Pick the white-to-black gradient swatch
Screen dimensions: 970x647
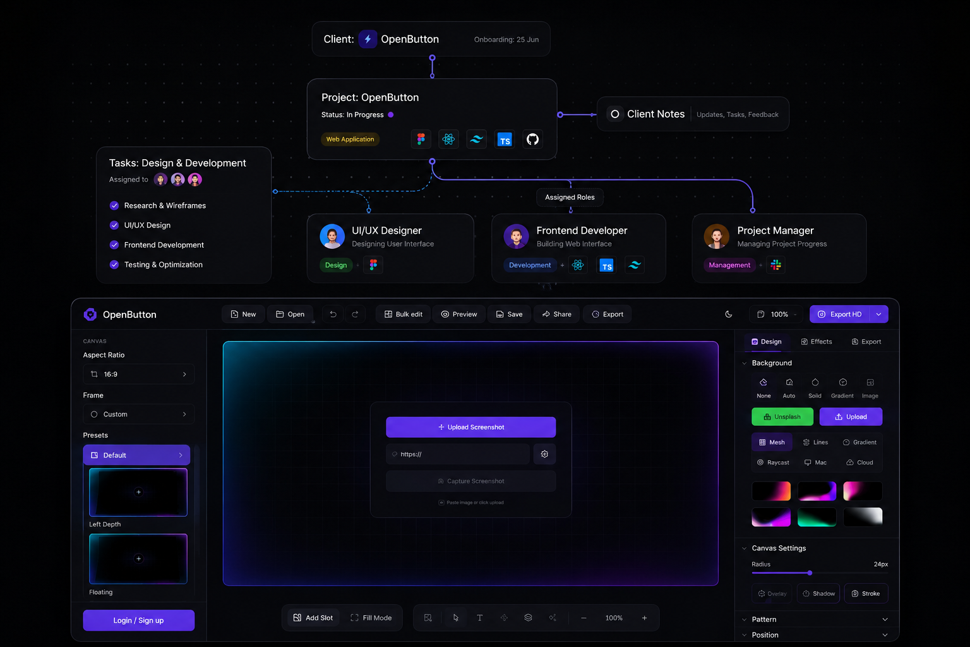(863, 517)
